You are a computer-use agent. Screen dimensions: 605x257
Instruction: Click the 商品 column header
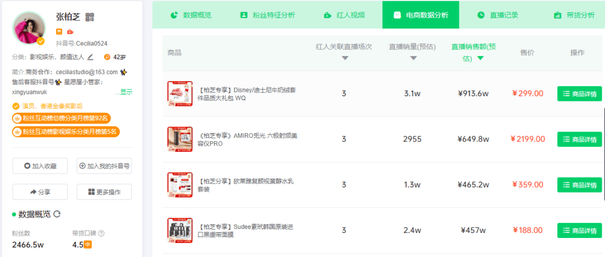(174, 53)
